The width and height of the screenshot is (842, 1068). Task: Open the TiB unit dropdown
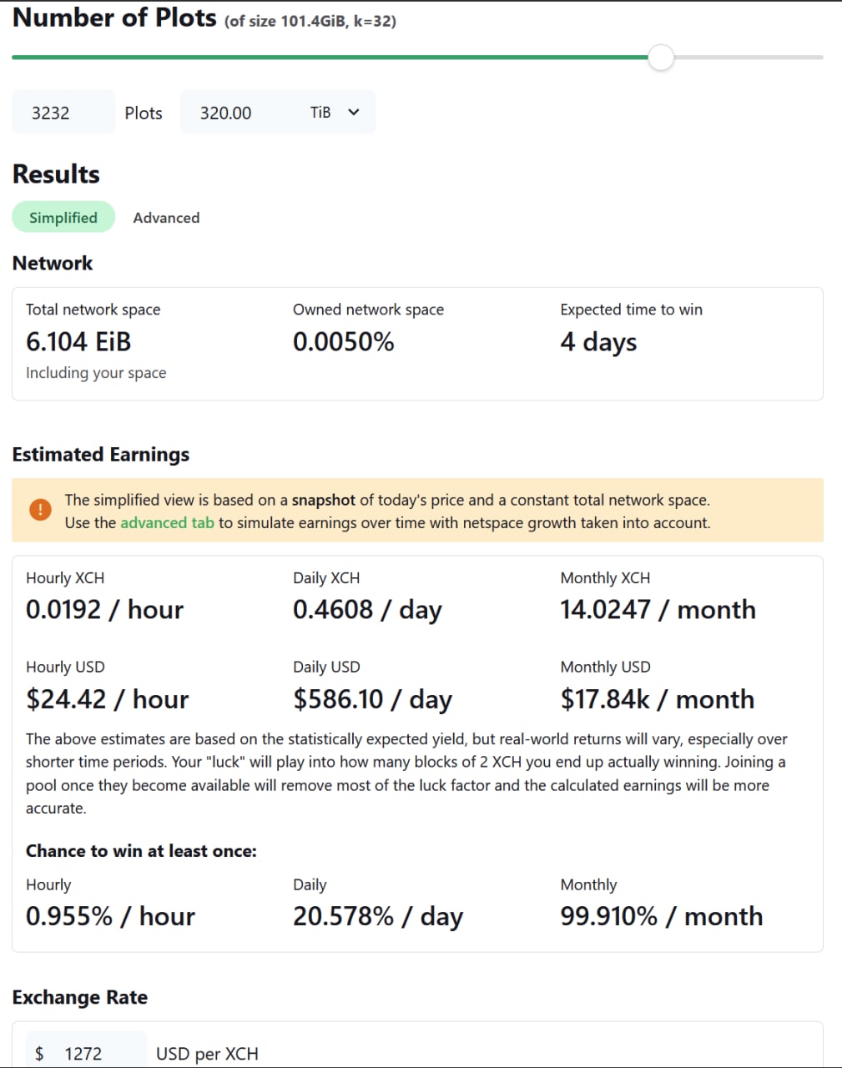click(x=333, y=113)
